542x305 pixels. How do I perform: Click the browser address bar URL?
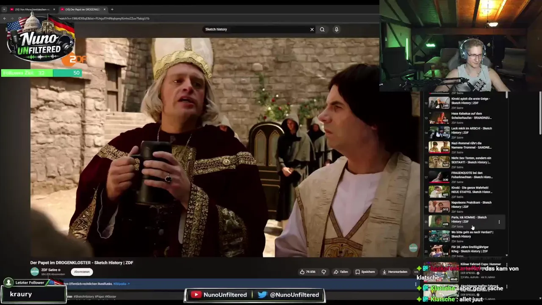104,18
